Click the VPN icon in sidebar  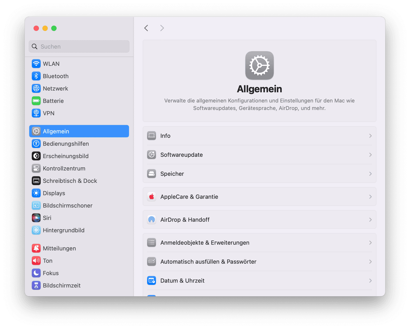coord(36,113)
